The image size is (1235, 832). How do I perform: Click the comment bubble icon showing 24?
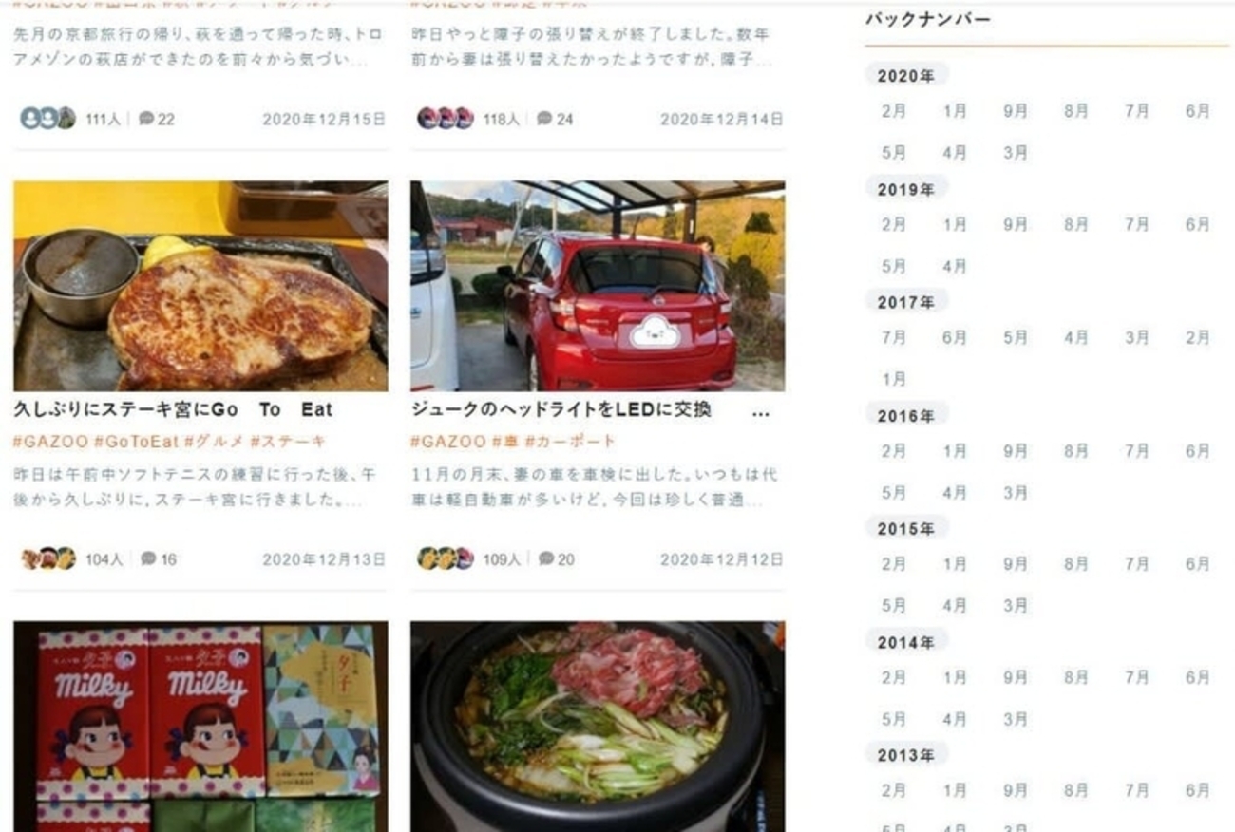[x=544, y=119]
